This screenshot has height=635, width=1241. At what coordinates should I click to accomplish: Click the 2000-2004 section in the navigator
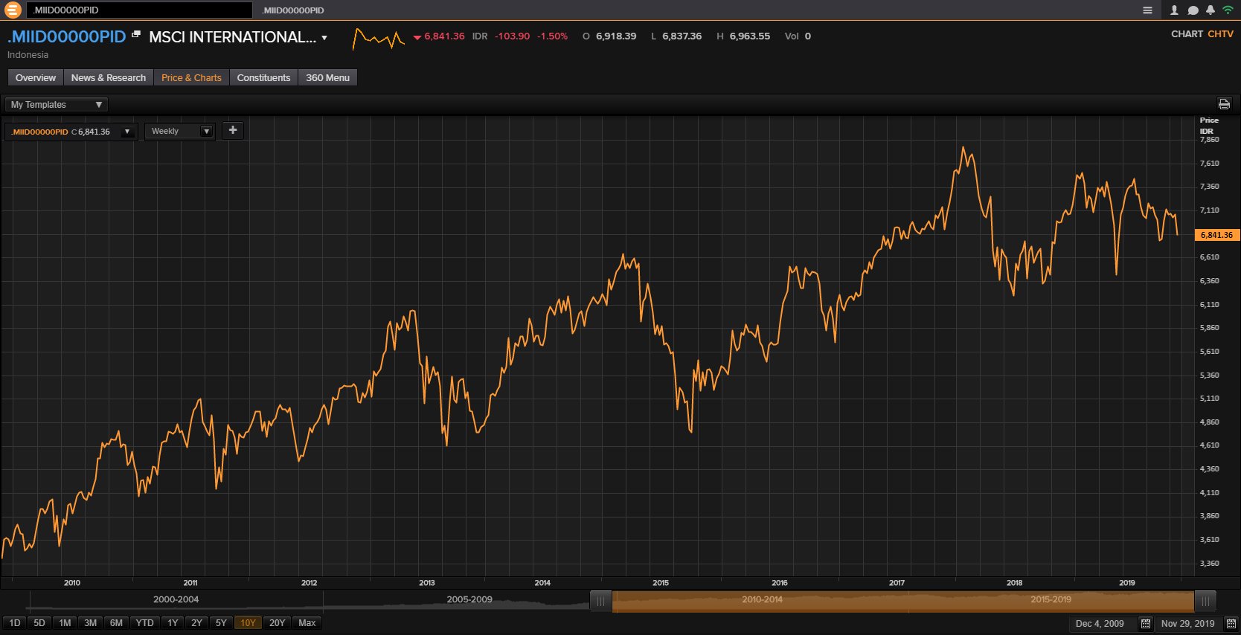point(176,599)
